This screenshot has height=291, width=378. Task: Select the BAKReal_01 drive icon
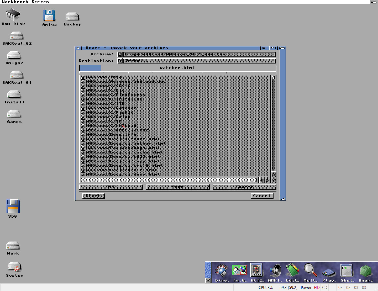pyautogui.click(x=16, y=75)
